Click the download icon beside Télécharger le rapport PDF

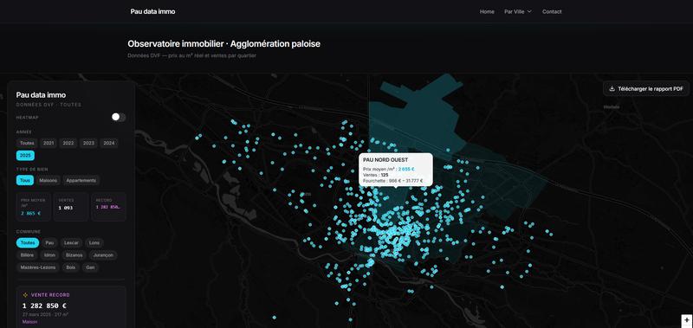tap(612, 89)
